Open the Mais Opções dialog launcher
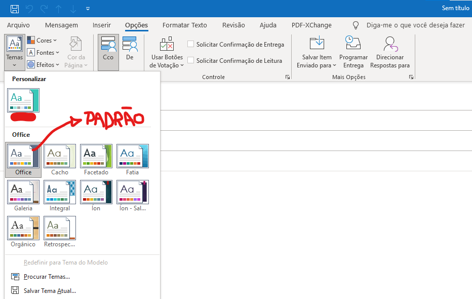 tap(411, 77)
